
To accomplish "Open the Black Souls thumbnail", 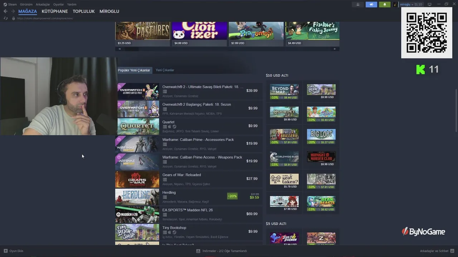I will [x=321, y=179].
